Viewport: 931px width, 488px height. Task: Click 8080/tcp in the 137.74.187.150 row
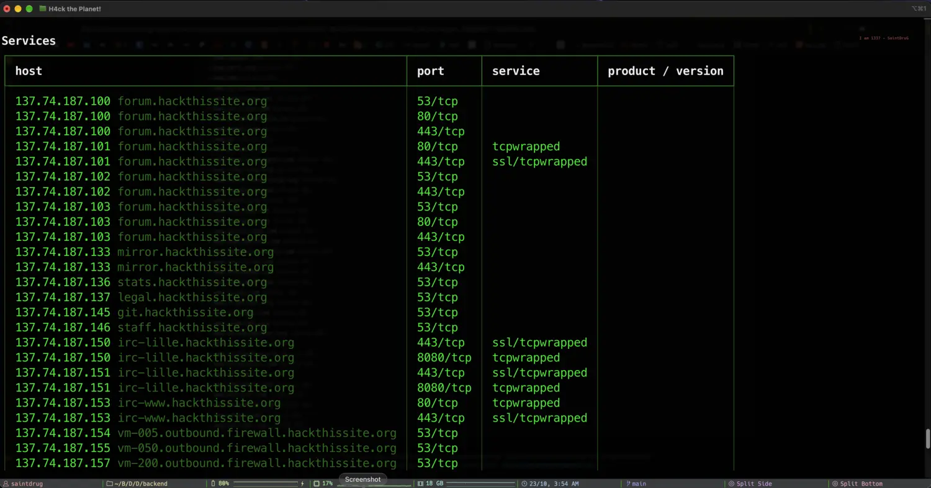tap(444, 358)
